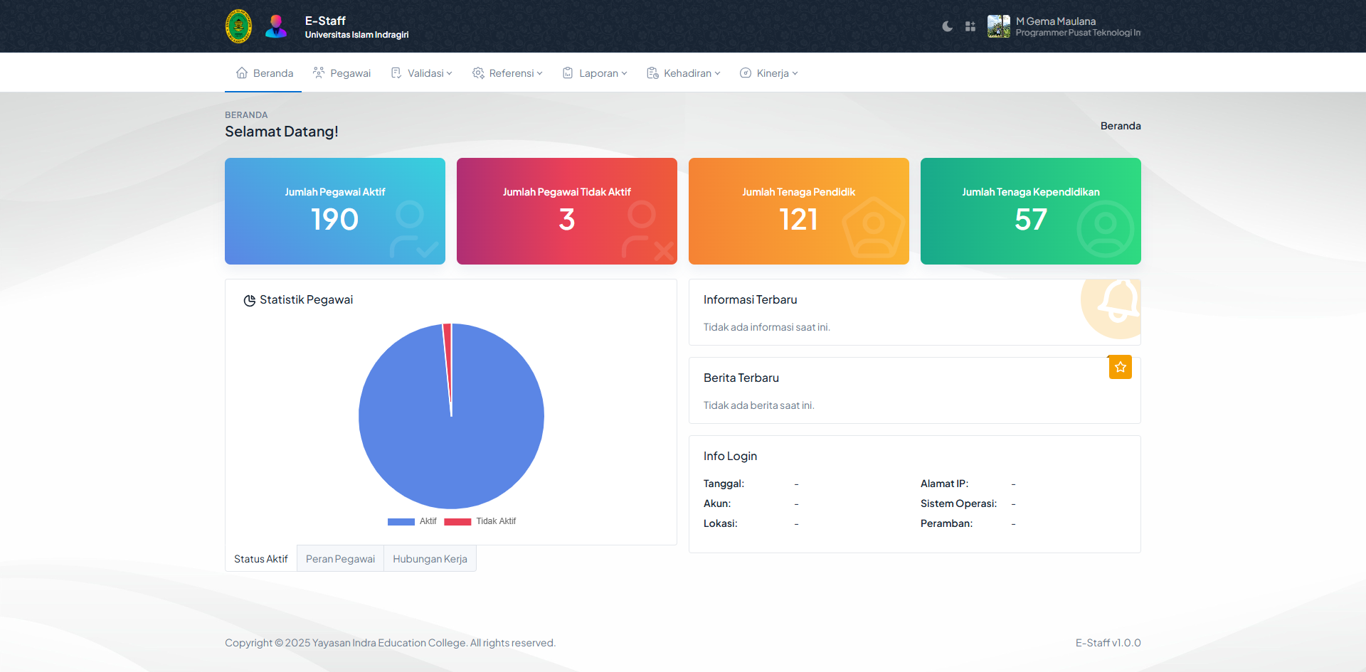The width and height of the screenshot is (1366, 672).
Task: Open the Kinerja dropdown menu
Action: click(768, 73)
